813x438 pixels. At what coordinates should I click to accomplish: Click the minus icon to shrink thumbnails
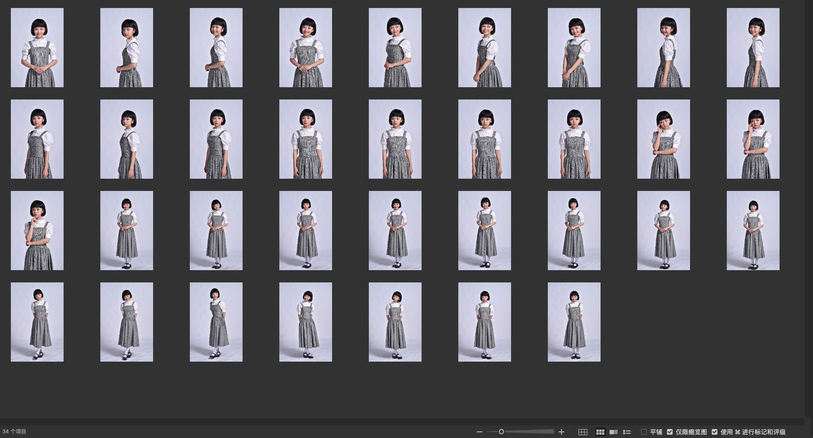pos(480,432)
